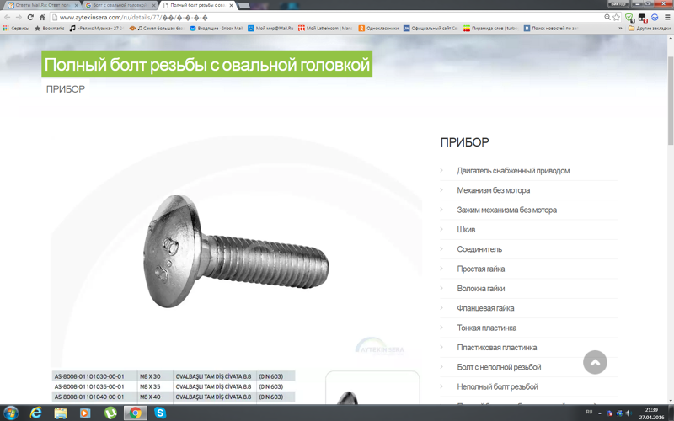Open the Bookmarks star bookmark
Image resolution: width=674 pixels, height=421 pixels.
(x=49, y=29)
